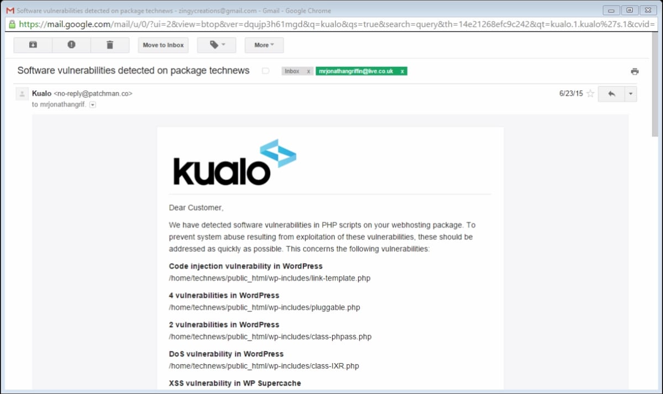Reply to the Kualo email
Image resolution: width=663 pixels, height=394 pixels.
(x=612, y=94)
